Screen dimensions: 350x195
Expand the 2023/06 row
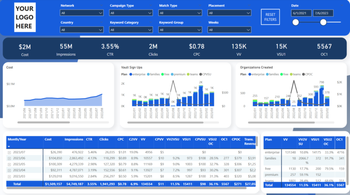click(x=9, y=159)
